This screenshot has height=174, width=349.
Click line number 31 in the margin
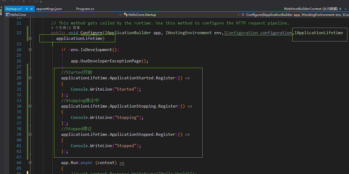point(19,89)
